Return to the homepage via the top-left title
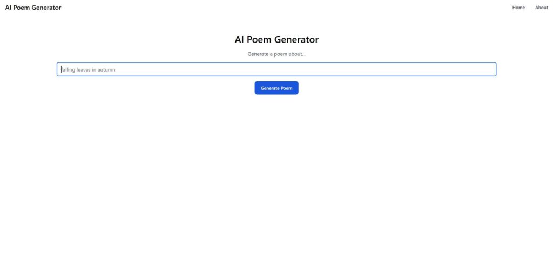Image resolution: width=553 pixels, height=258 pixels. point(33,8)
